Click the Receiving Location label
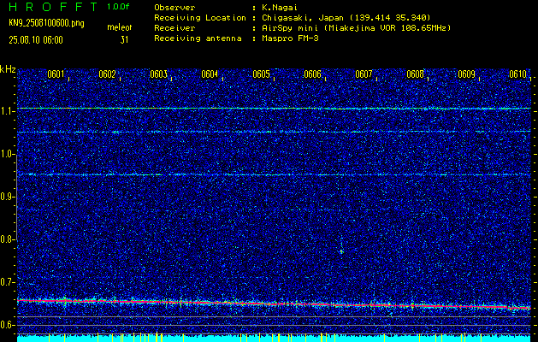 [x=200, y=17]
